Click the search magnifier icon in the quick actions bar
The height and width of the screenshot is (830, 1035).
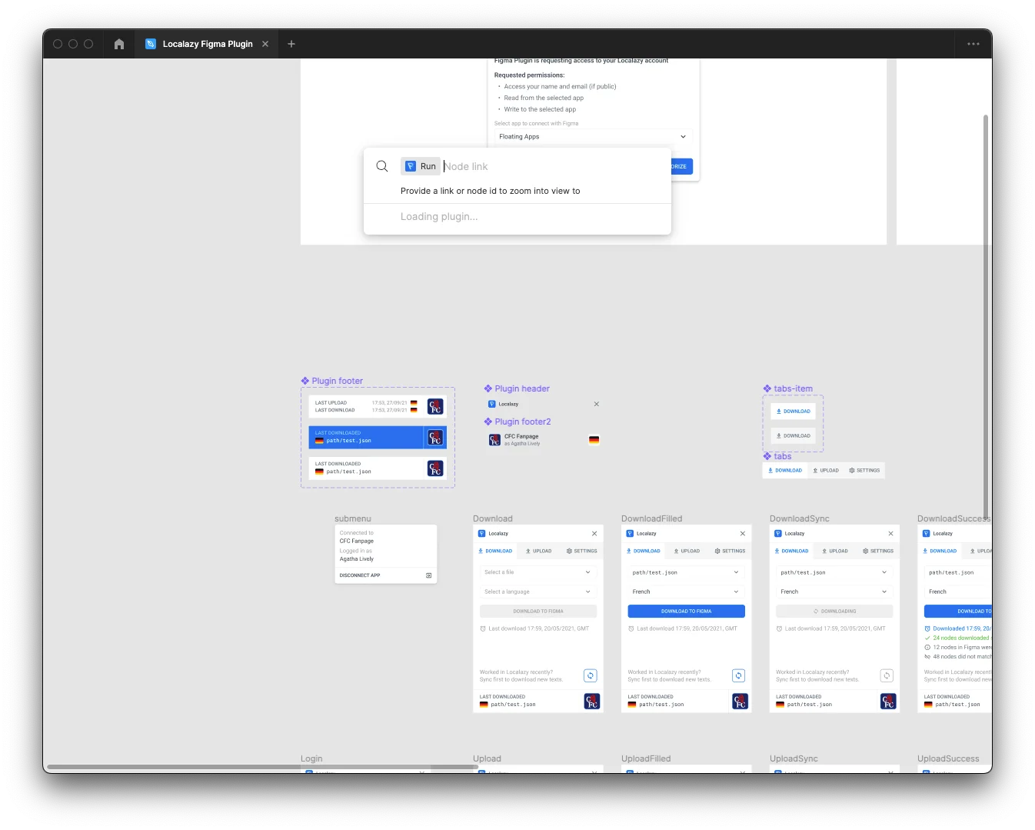click(x=381, y=166)
